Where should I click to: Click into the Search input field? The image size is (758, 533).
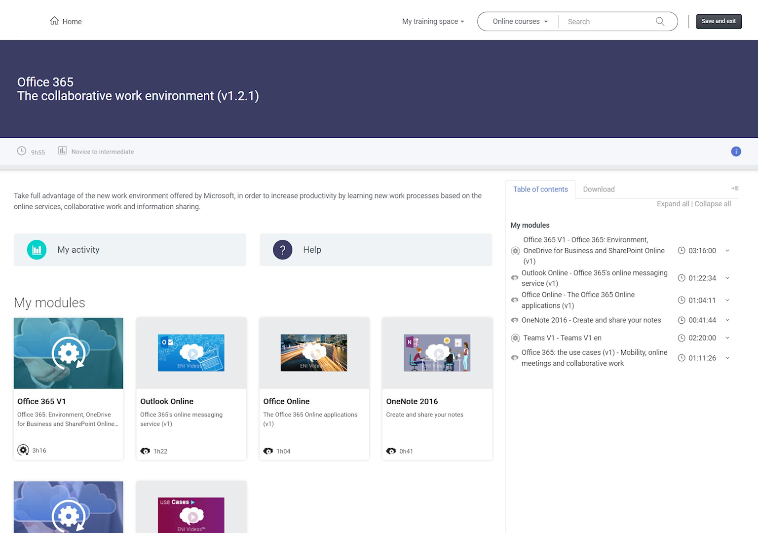[609, 21]
